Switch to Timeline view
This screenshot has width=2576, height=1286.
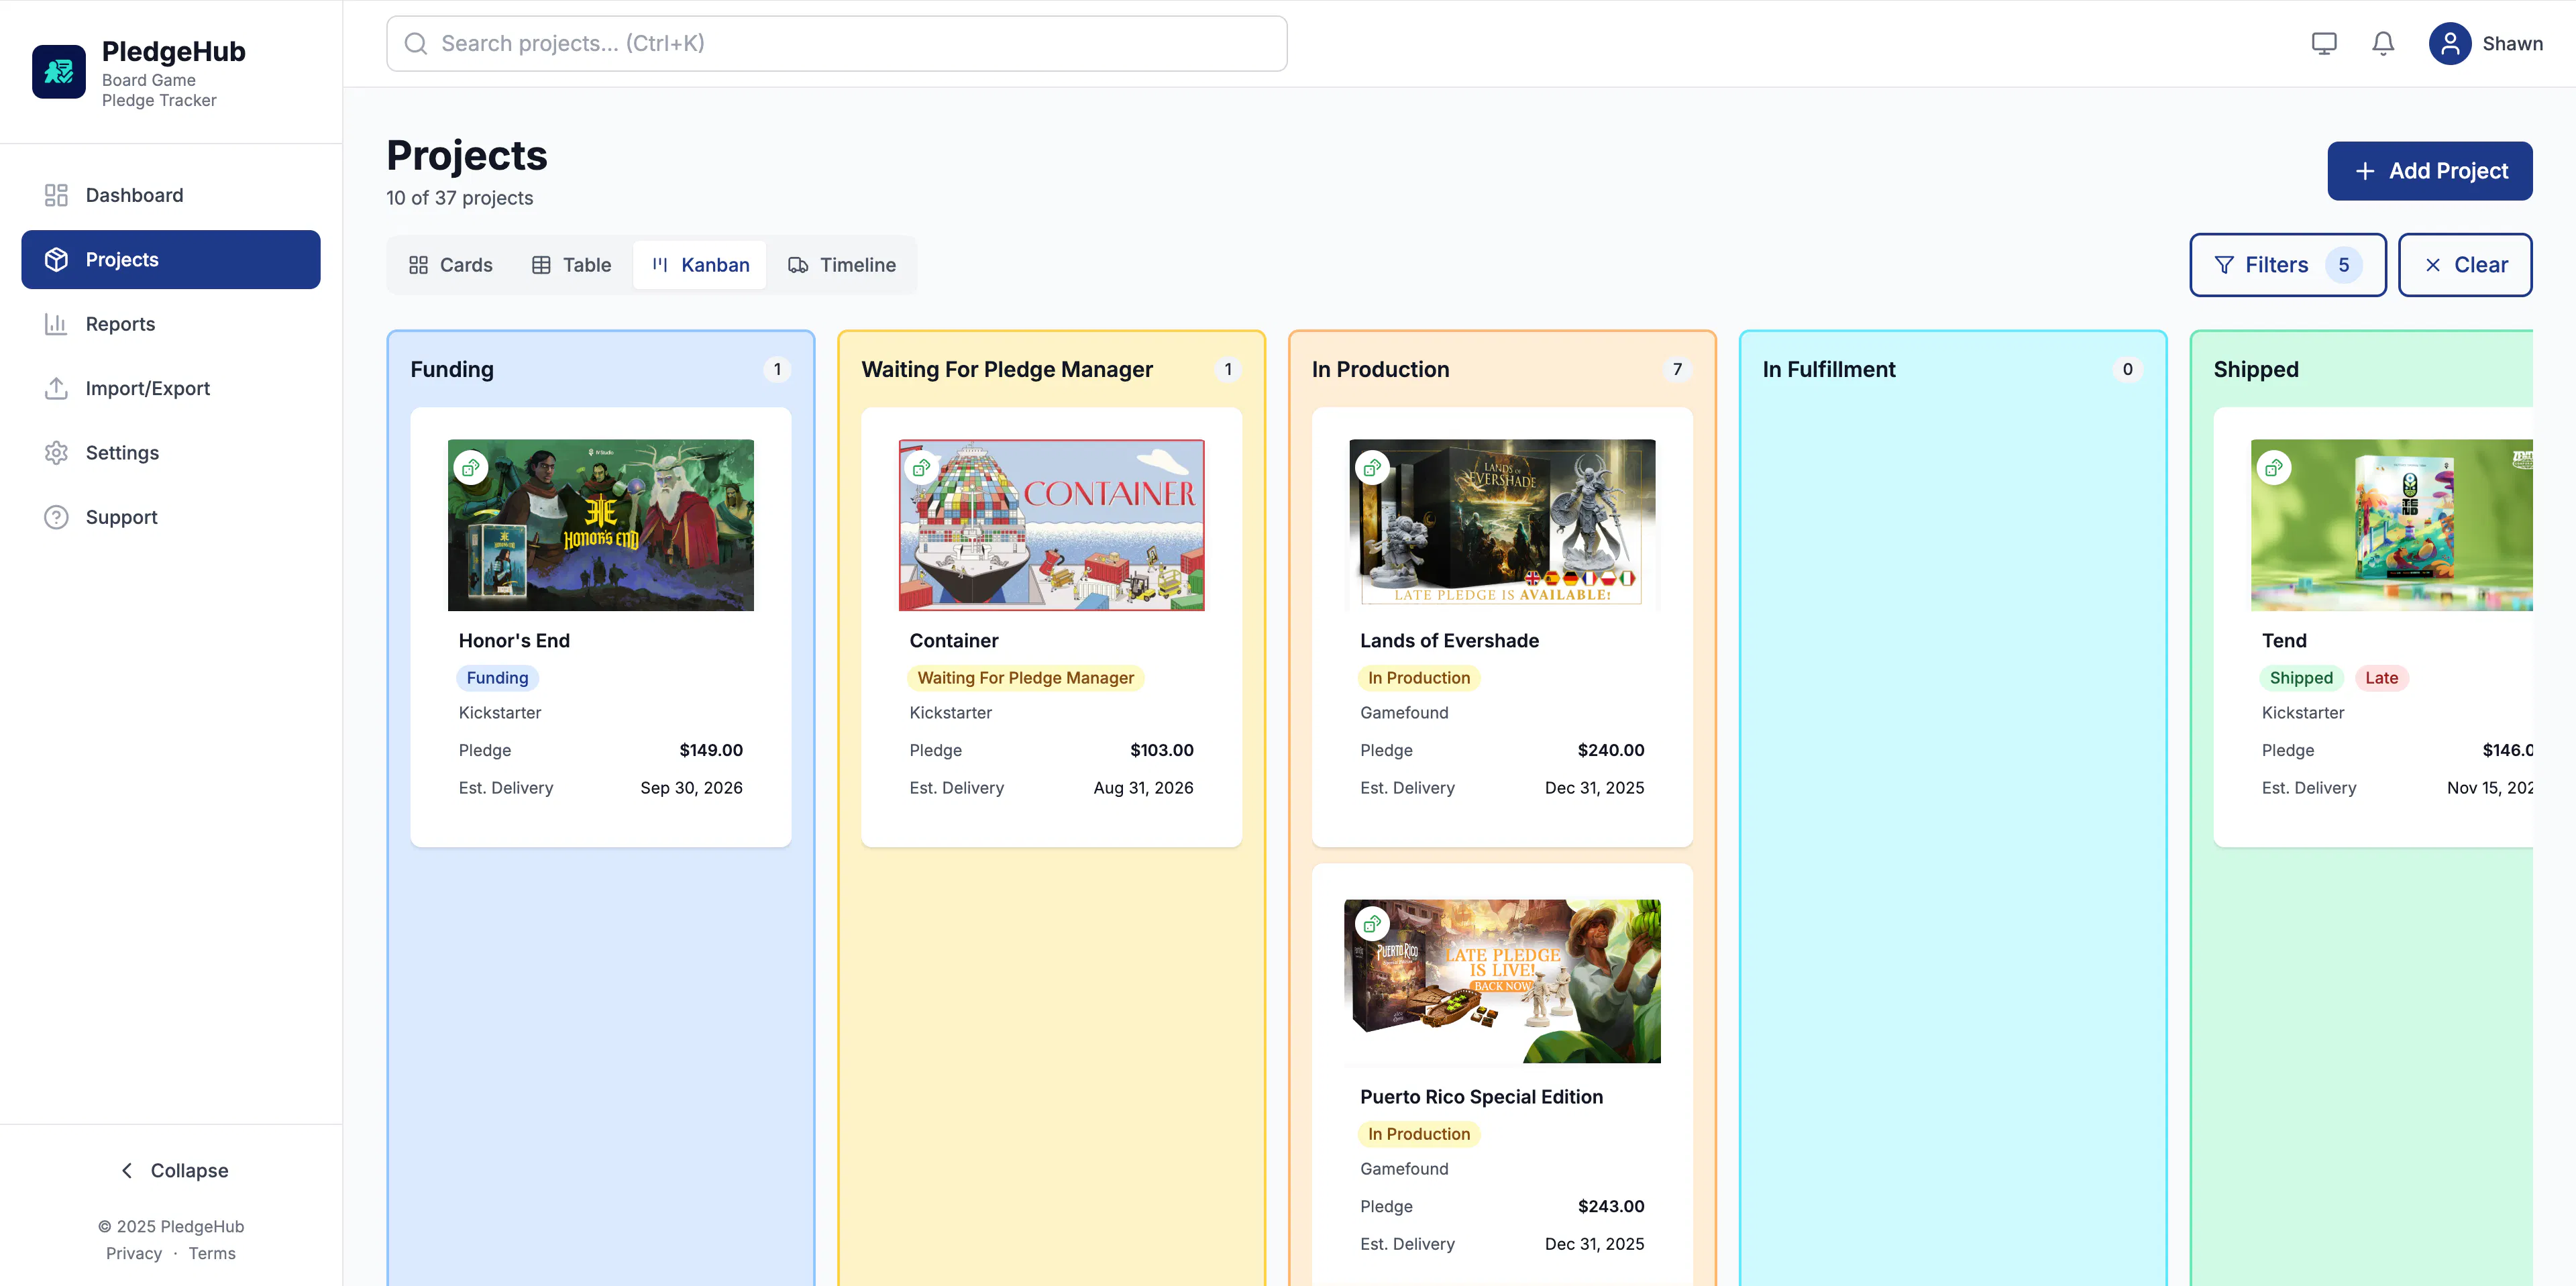pyautogui.click(x=842, y=265)
